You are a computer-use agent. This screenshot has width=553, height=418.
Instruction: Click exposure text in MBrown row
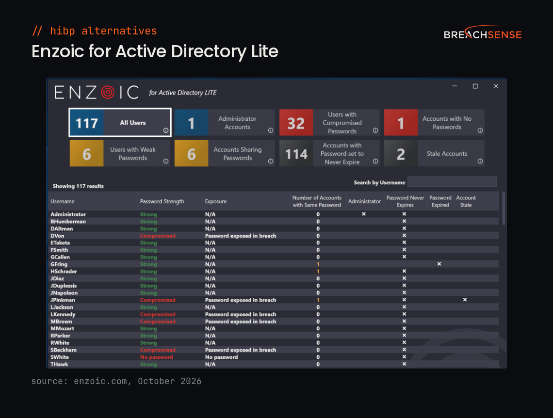pyautogui.click(x=241, y=322)
